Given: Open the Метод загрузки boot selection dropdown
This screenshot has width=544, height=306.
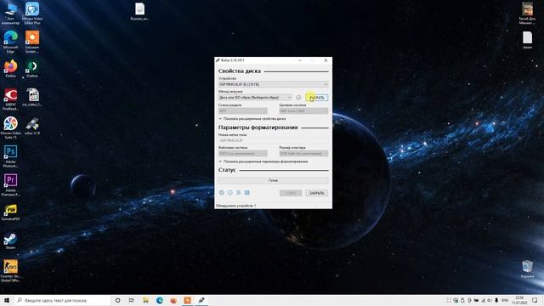Looking at the screenshot, I should click(x=255, y=98).
